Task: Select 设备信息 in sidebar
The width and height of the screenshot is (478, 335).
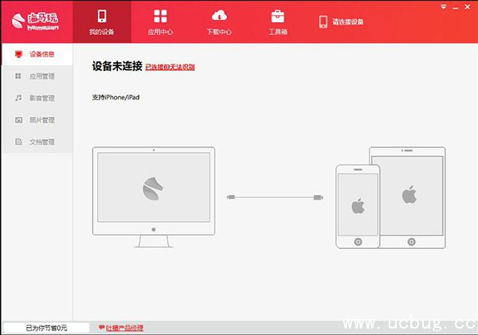Action: 37,54
